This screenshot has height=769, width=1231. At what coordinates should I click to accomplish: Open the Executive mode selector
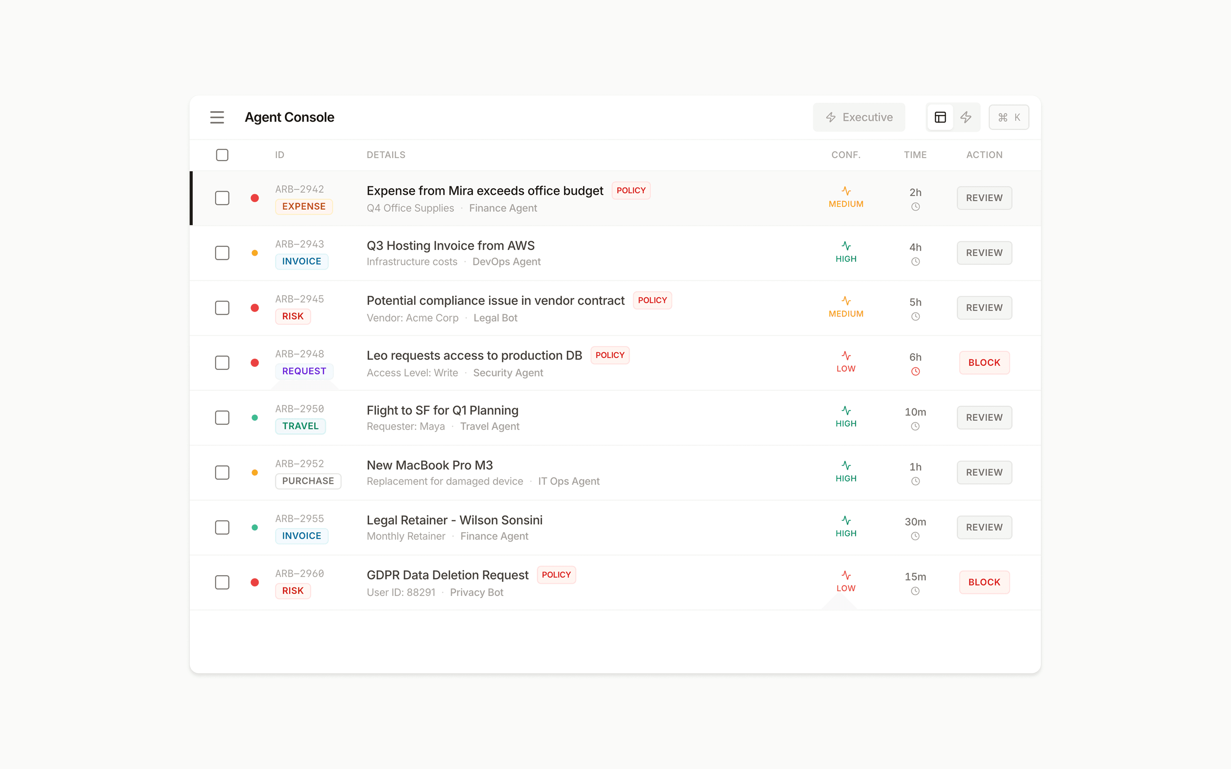[x=859, y=118]
